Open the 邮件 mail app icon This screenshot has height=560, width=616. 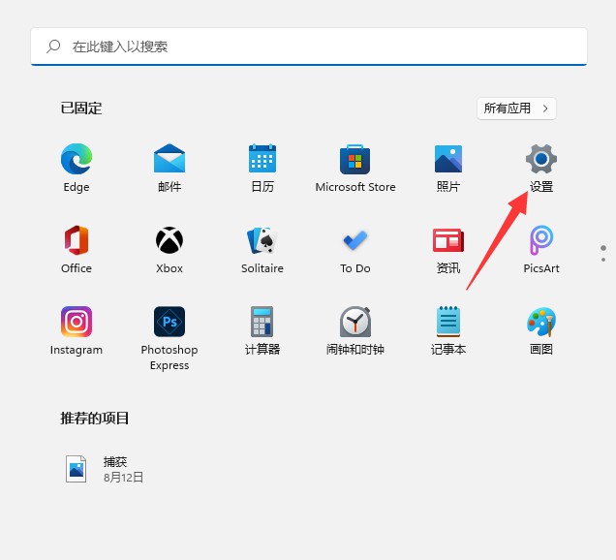point(169,159)
